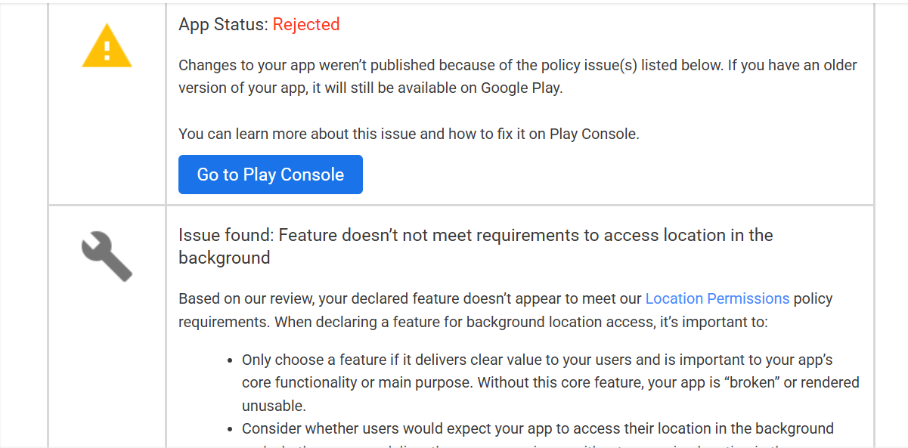Viewport: 908px width, 448px height.
Task: Click the words 'Google Play' in the first paragraph
Action: click(x=521, y=88)
